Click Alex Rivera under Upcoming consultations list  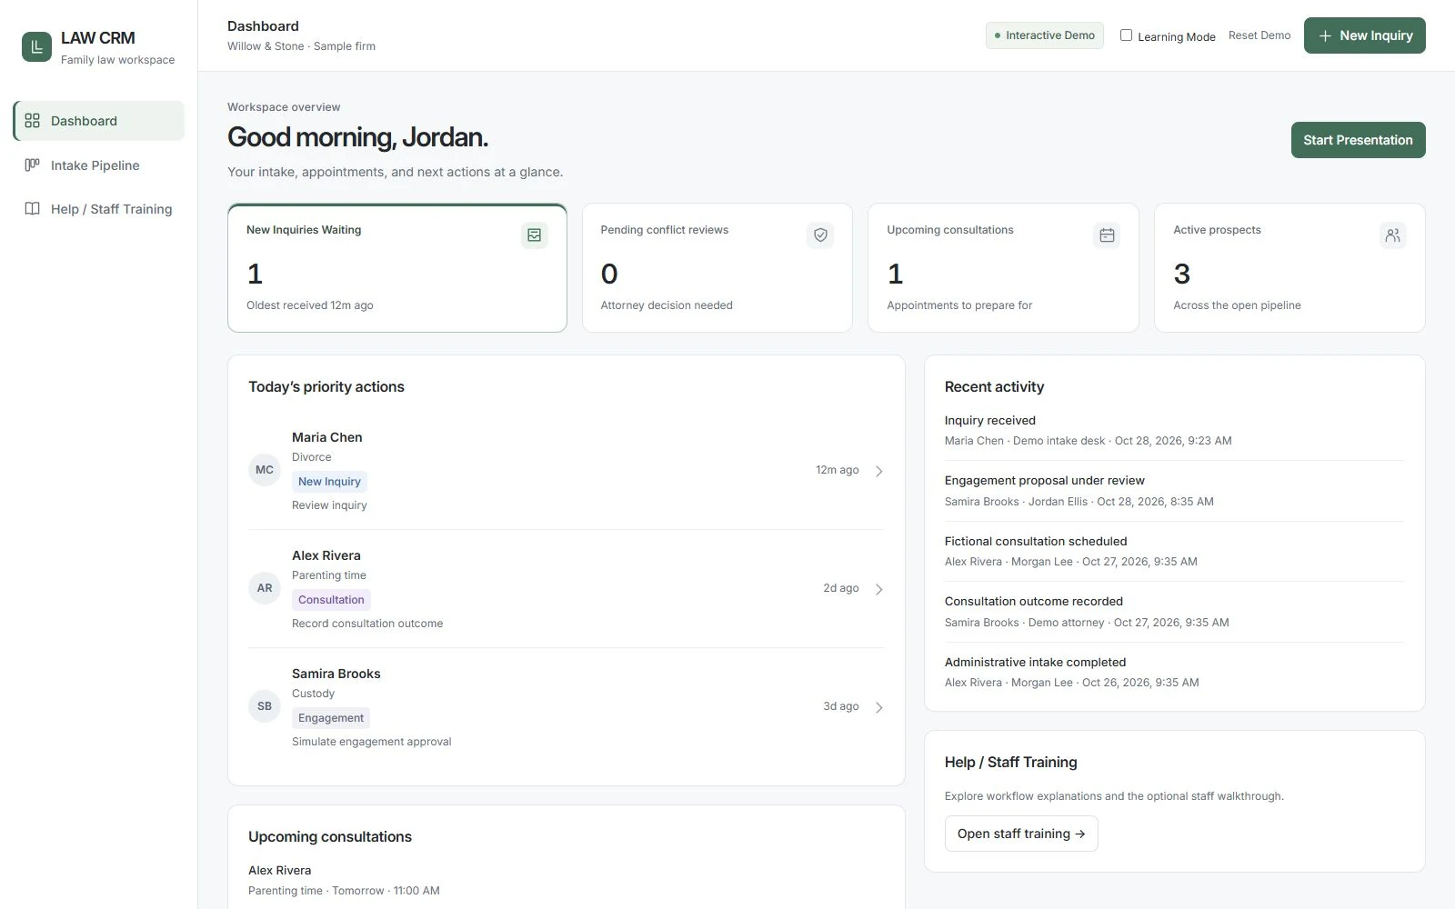(280, 870)
